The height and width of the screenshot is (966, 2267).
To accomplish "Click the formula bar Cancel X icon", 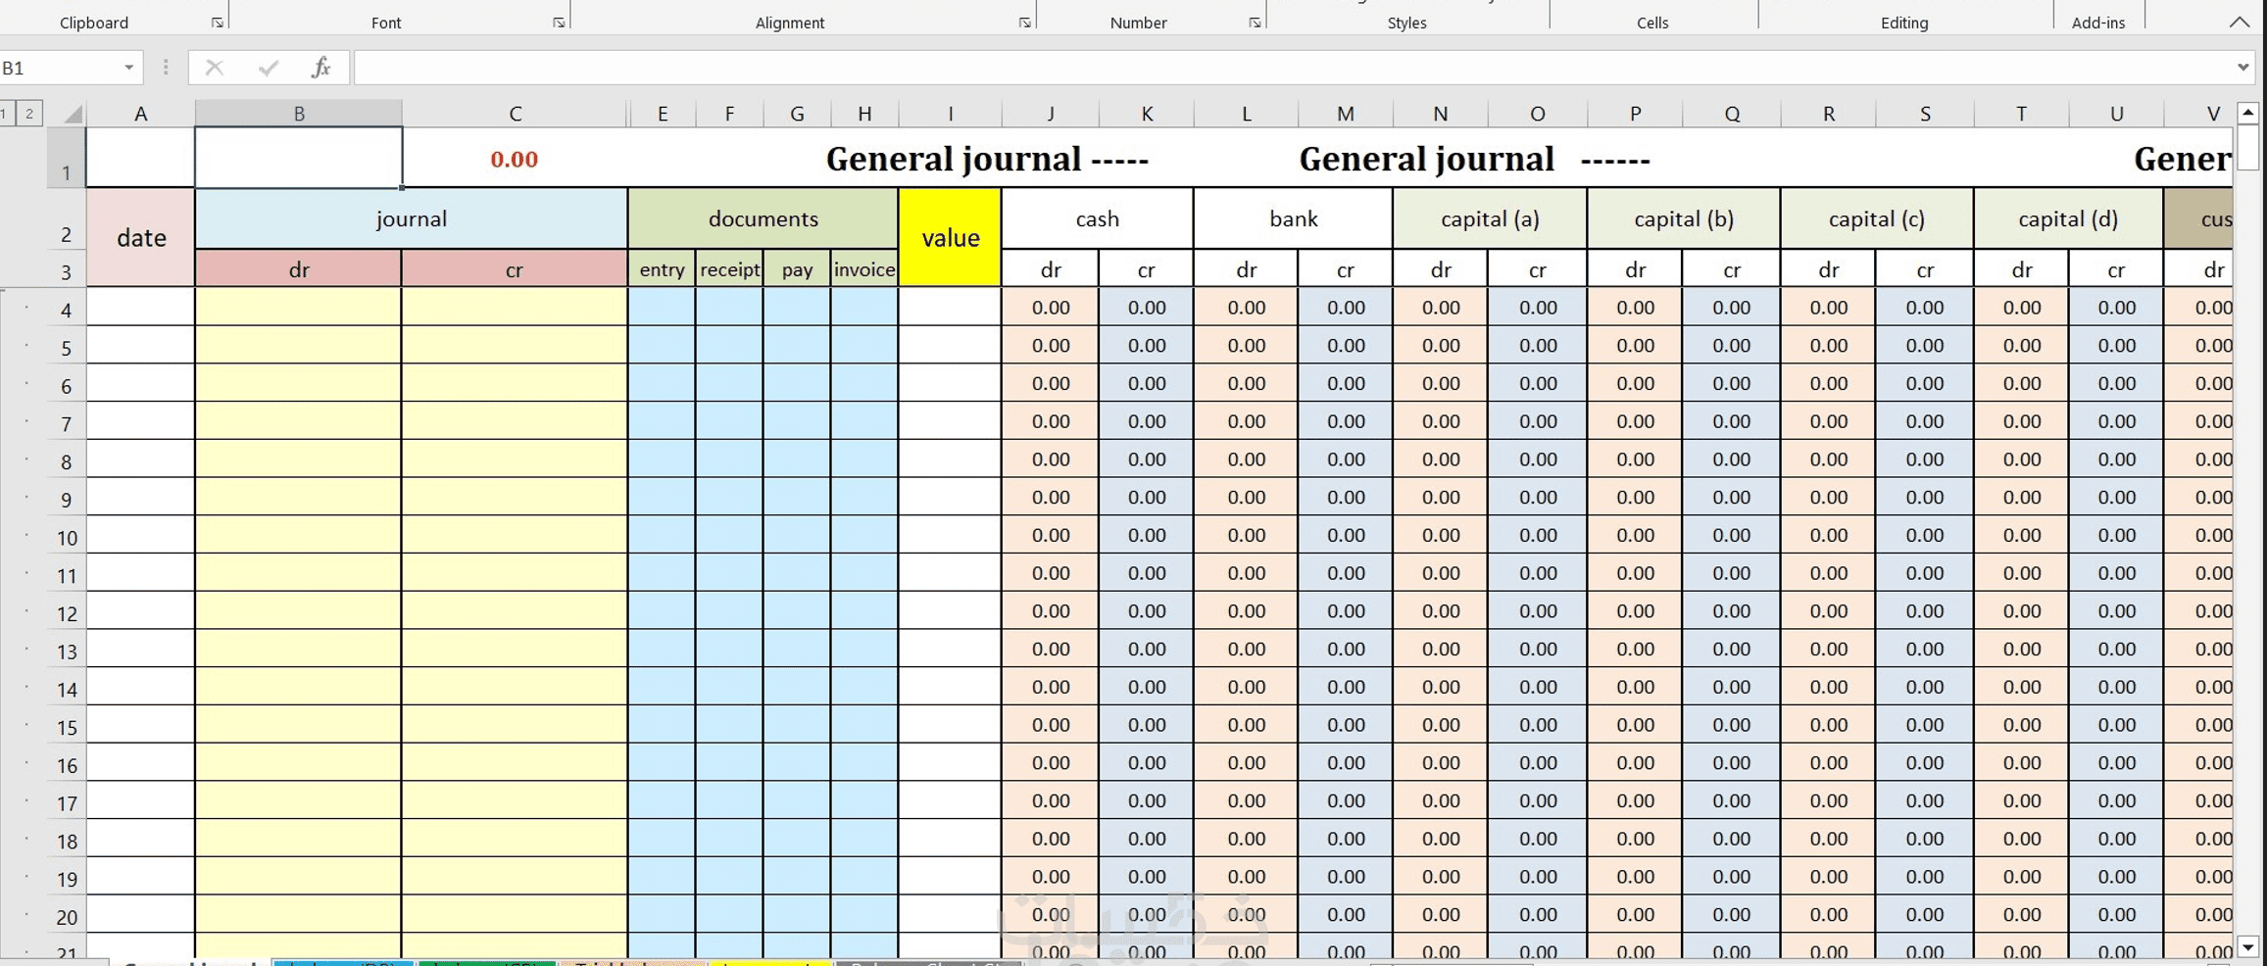I will 214,68.
